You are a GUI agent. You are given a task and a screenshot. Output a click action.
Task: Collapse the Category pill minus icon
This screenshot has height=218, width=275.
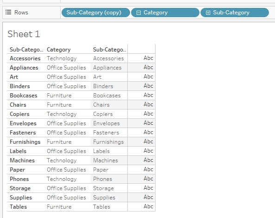tap(138, 13)
